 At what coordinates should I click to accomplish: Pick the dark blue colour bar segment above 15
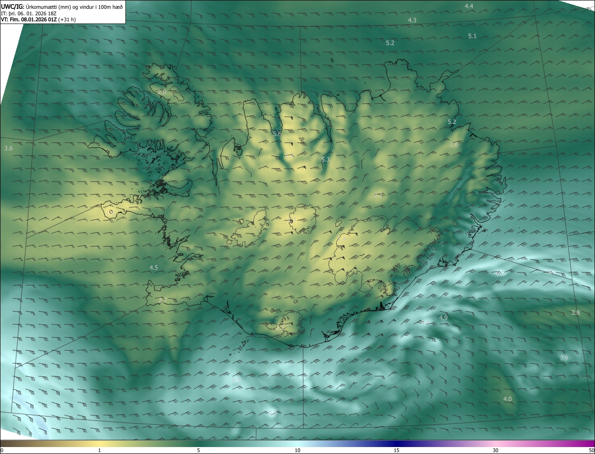(397, 443)
